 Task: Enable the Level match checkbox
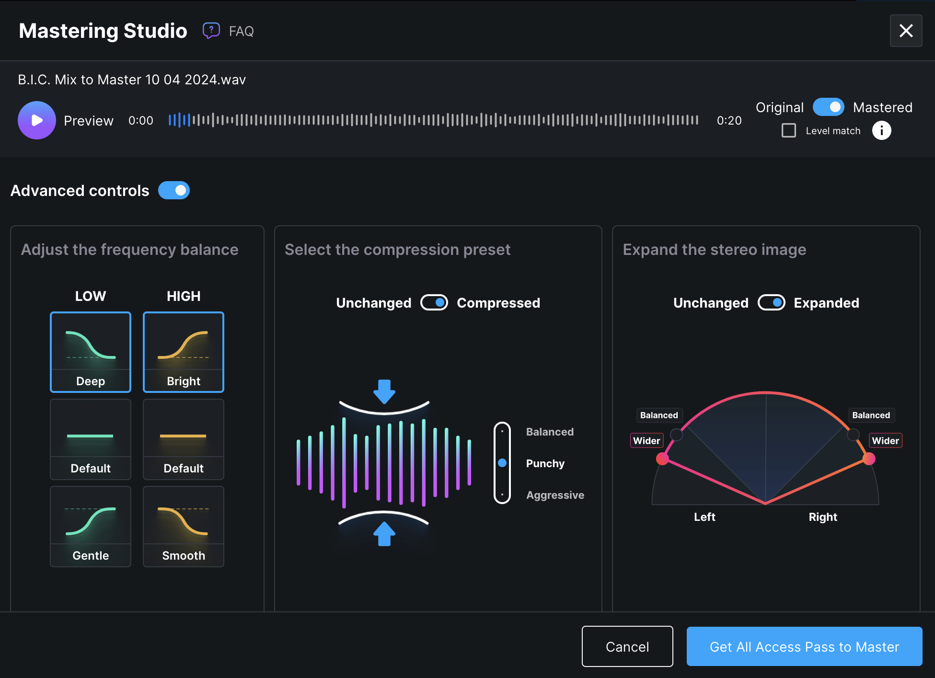pos(789,130)
